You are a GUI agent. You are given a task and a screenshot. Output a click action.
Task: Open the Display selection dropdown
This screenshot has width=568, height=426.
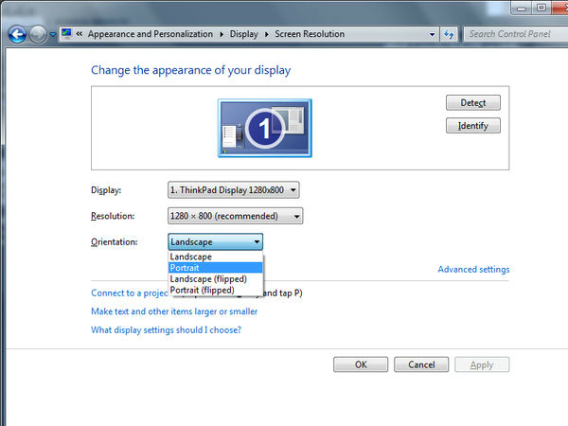click(x=233, y=190)
